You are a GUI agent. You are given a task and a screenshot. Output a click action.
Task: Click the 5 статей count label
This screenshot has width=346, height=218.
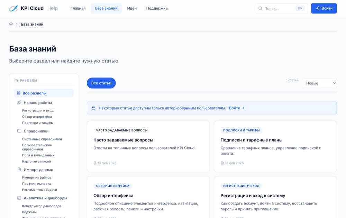(292, 80)
